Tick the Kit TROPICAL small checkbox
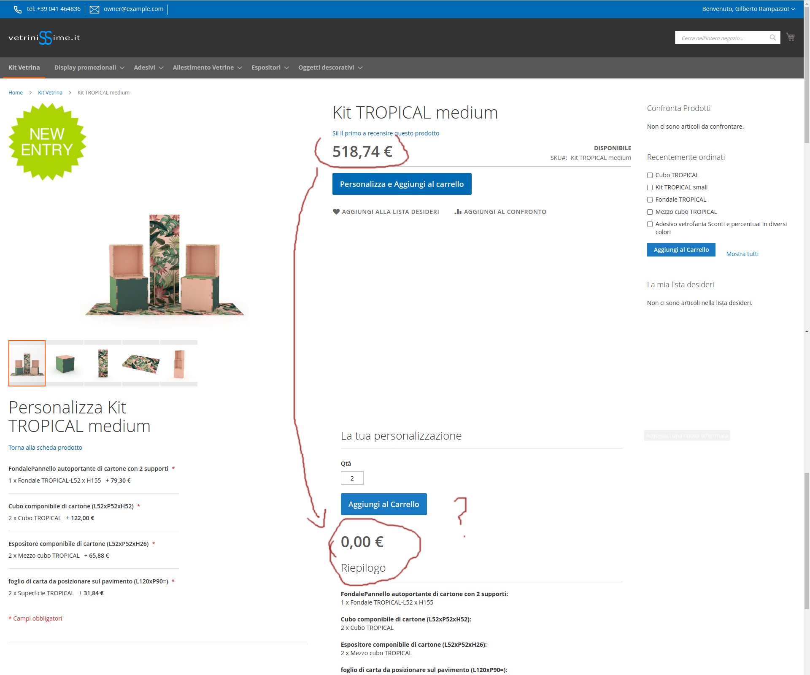Screen dimensions: 810x675 click(x=650, y=187)
